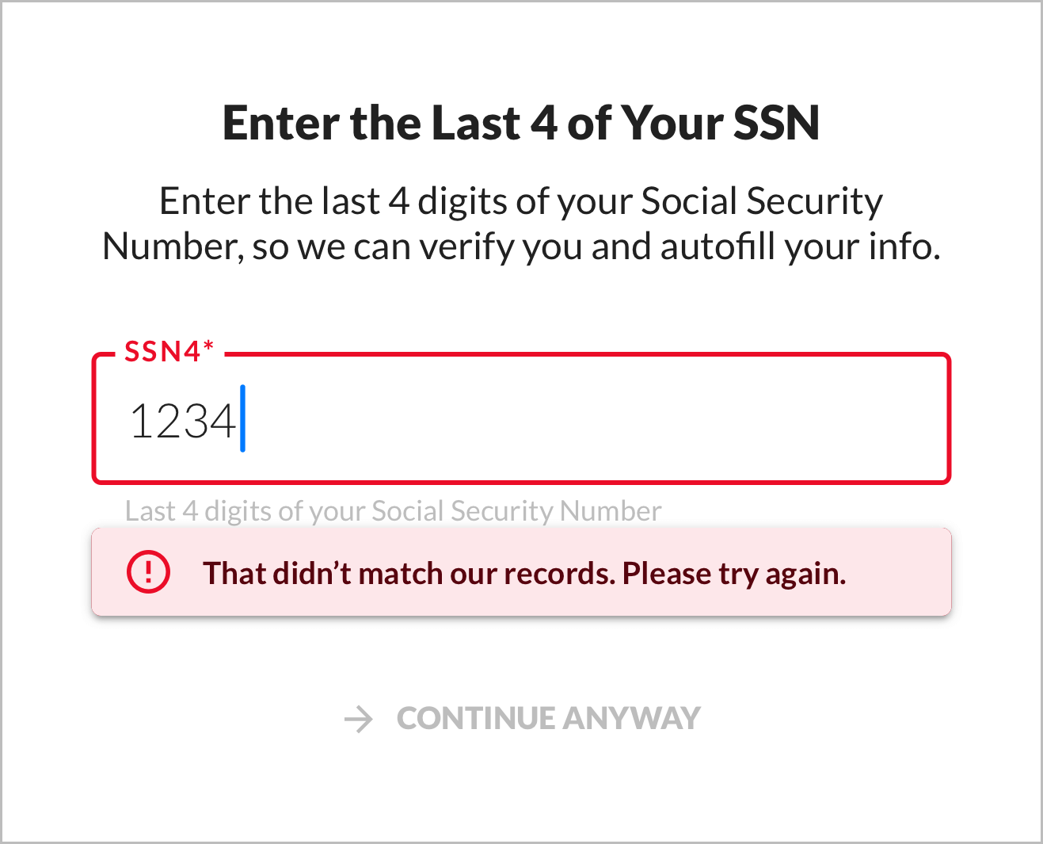Click the blue text cursor after 1234
Screen dimensions: 1043x844
[243, 418]
